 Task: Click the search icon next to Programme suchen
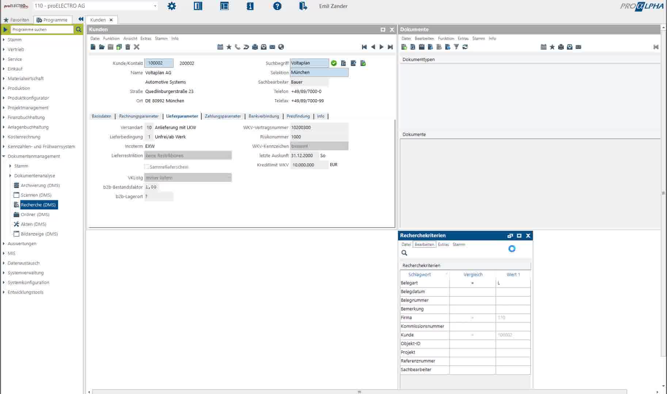(79, 29)
